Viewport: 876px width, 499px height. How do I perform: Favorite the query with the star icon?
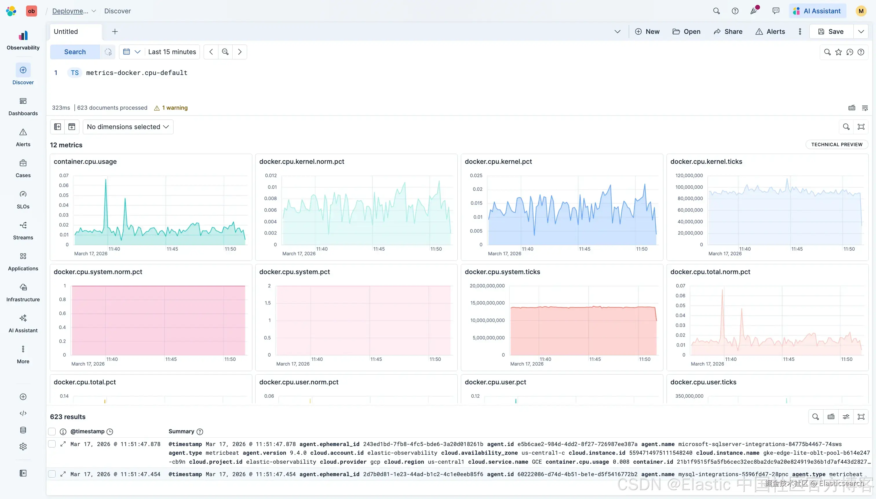coord(838,52)
